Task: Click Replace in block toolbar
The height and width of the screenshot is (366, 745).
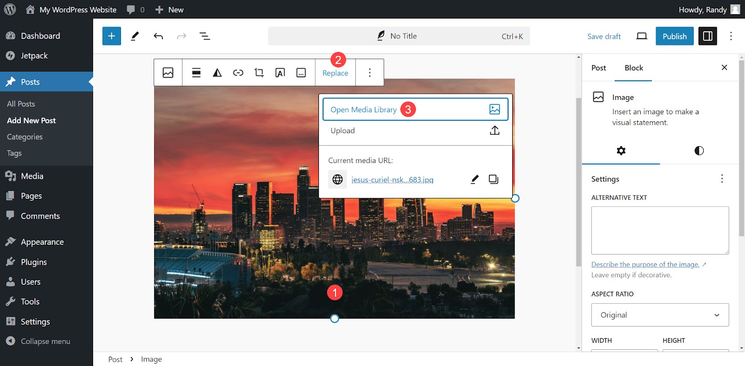Action: pos(335,73)
